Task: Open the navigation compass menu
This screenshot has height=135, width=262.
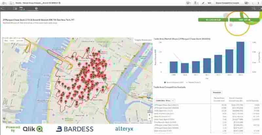Action: point(3,3)
